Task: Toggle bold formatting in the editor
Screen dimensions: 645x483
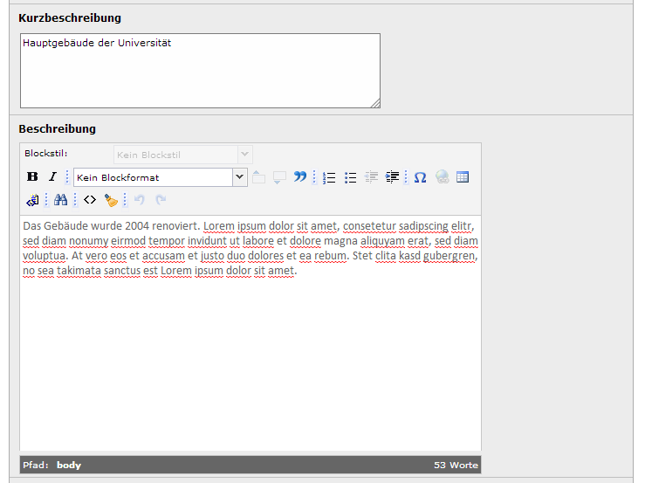Action: 33,177
